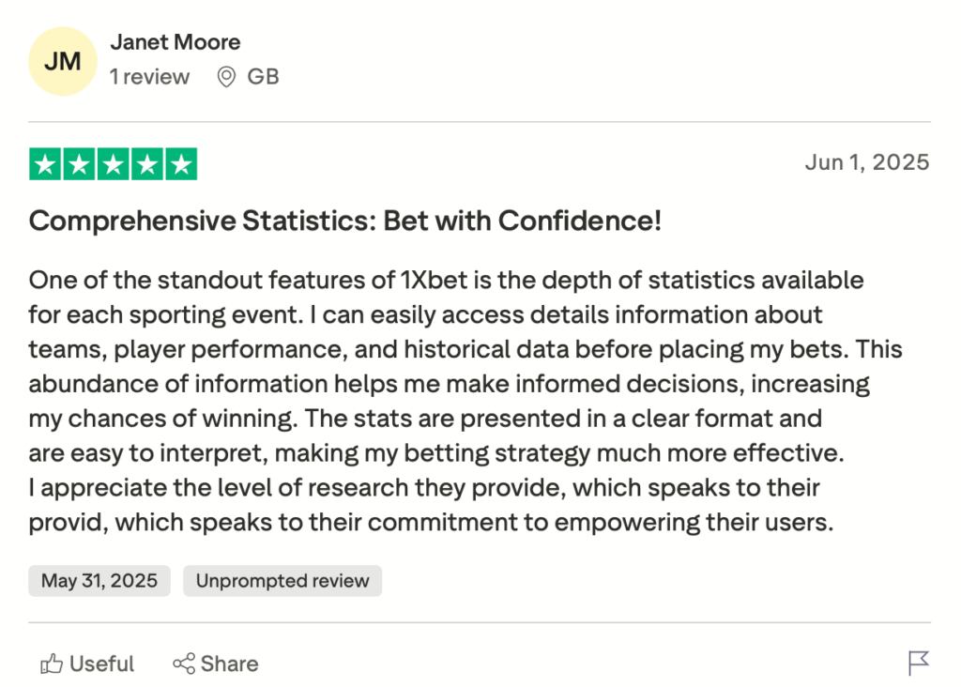The height and width of the screenshot is (687, 961).
Task: Select the May 31, 2025 experience date tag
Action: coord(99,580)
